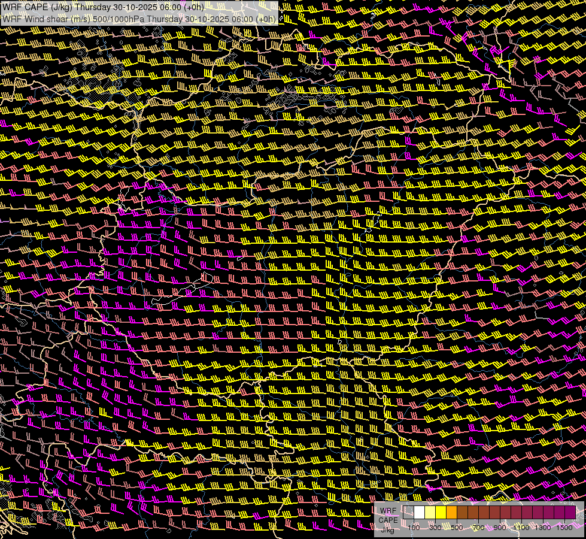Viewport: 586px width, 539px height.
Task: Select the first brown swatch after orange
Action: tap(463, 513)
